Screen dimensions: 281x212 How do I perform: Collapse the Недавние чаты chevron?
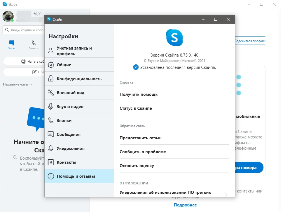click(31, 84)
